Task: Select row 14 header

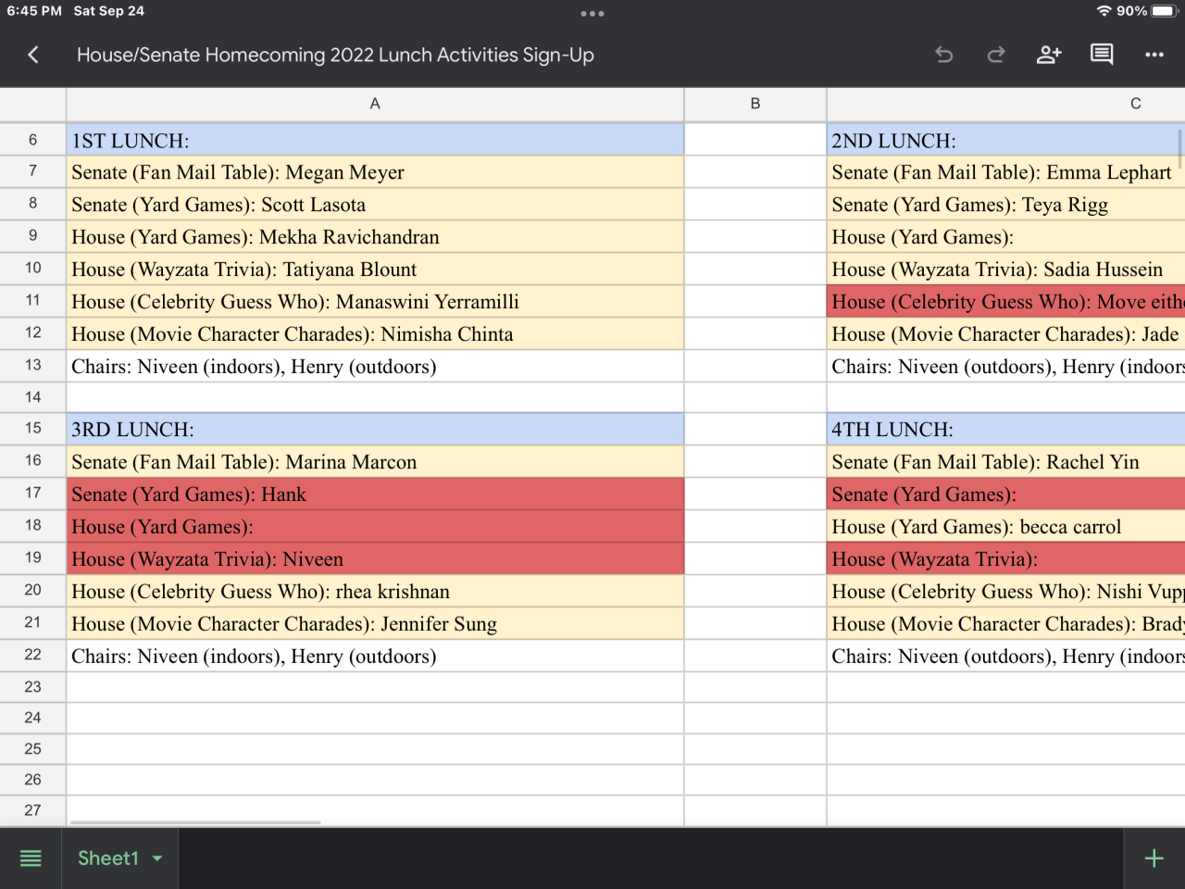Action: (33, 397)
